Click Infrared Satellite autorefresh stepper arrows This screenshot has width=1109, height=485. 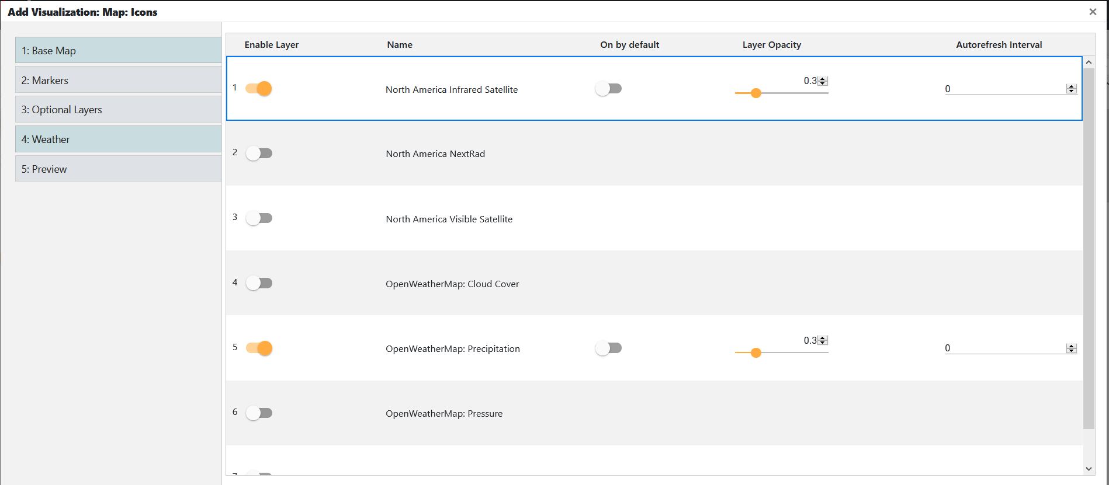coord(1071,89)
